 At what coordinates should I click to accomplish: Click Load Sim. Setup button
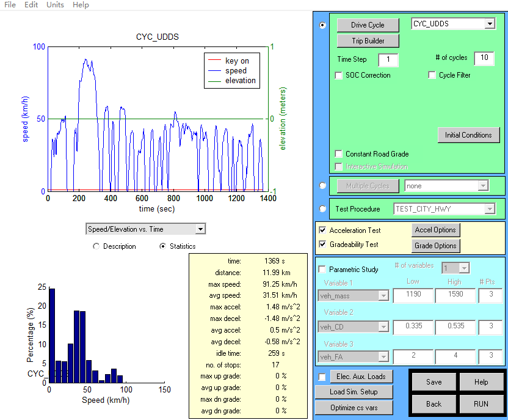(353, 392)
